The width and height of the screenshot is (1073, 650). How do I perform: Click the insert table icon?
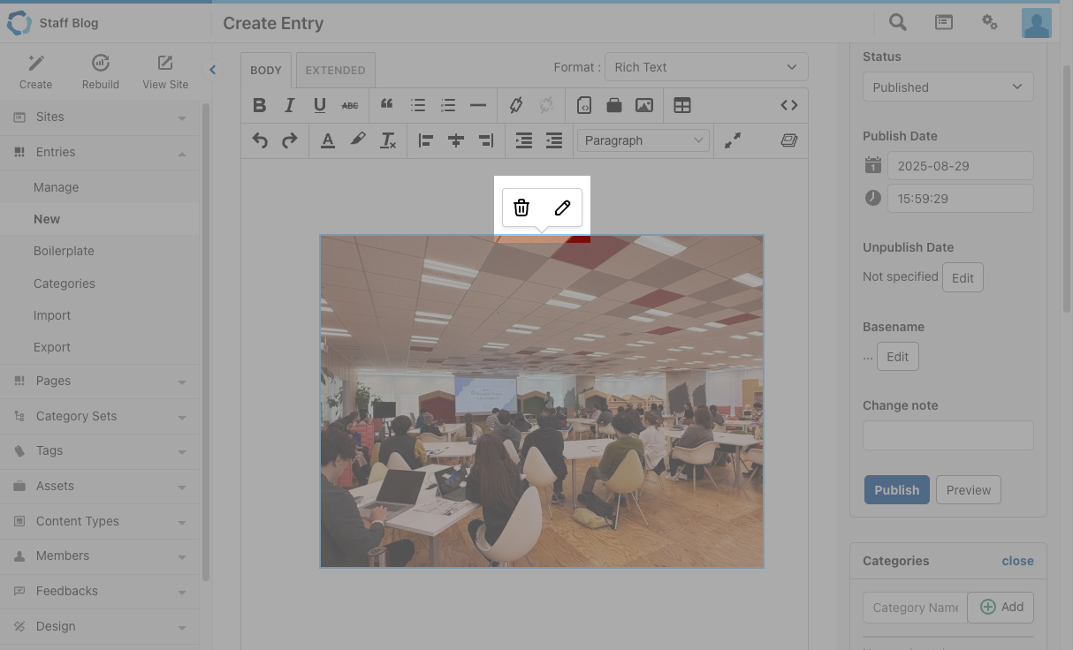[681, 105]
